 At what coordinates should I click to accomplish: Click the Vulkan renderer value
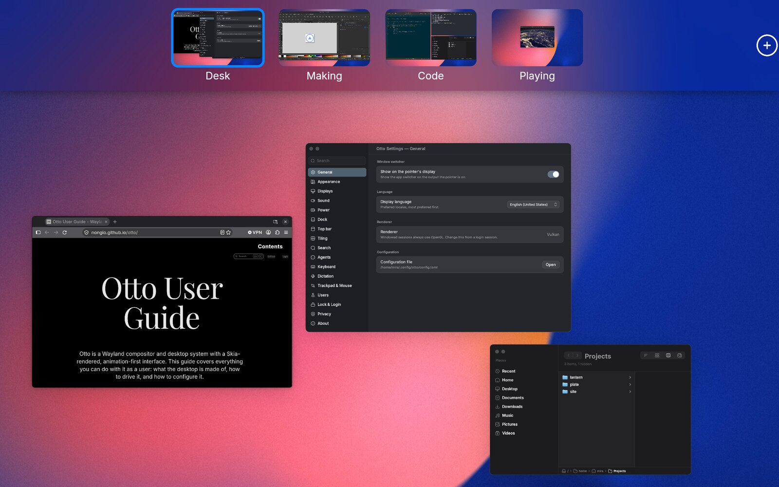(x=553, y=235)
